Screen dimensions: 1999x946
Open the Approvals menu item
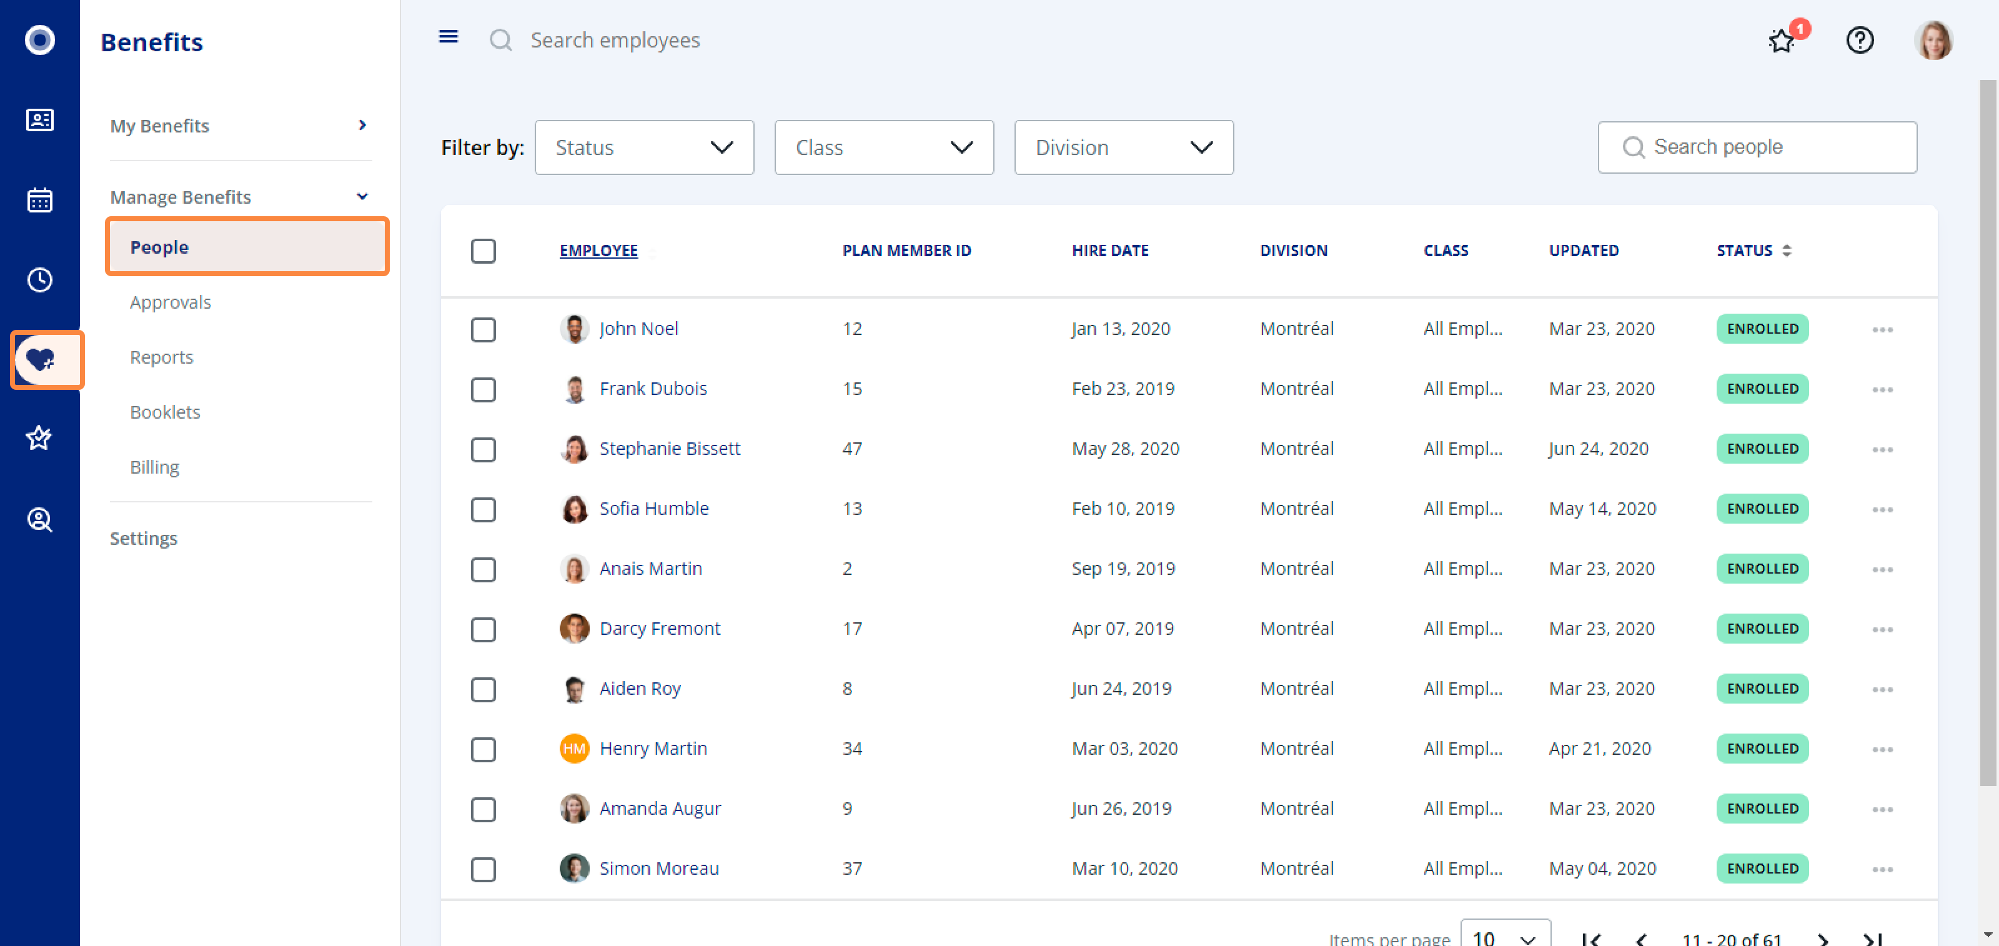pos(170,302)
